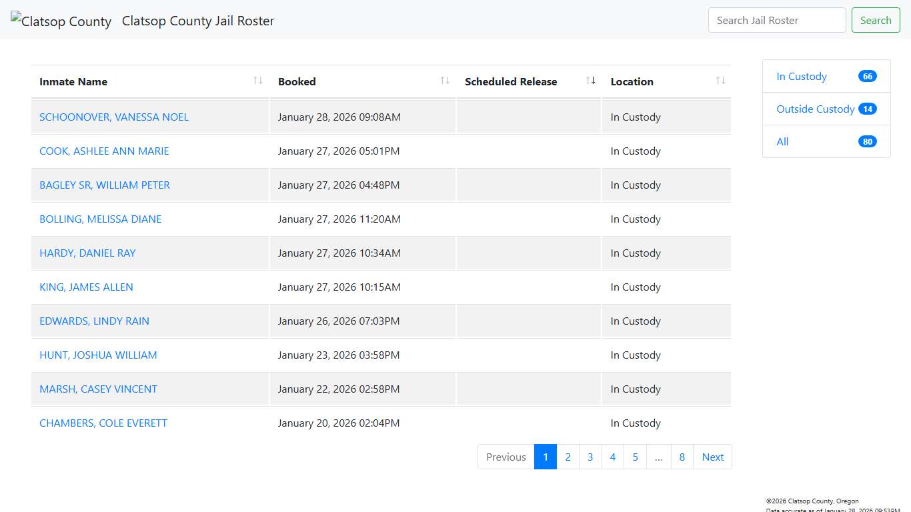Switch to page 2 of the roster
This screenshot has height=512, width=911.
pos(568,457)
